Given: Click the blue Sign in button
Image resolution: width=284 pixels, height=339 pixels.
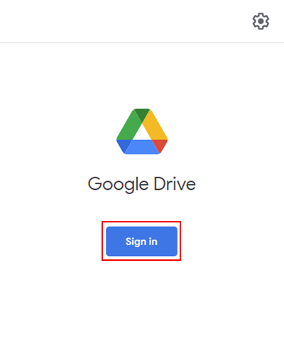Looking at the screenshot, I should point(141,242).
